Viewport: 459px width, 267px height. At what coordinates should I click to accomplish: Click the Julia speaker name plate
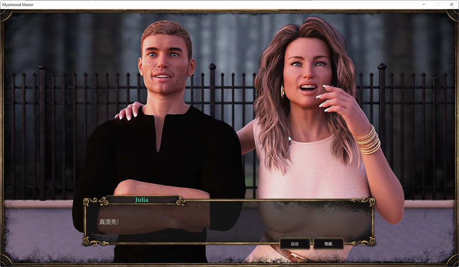141,200
